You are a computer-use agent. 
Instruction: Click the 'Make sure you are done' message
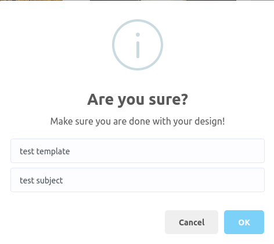point(138,122)
